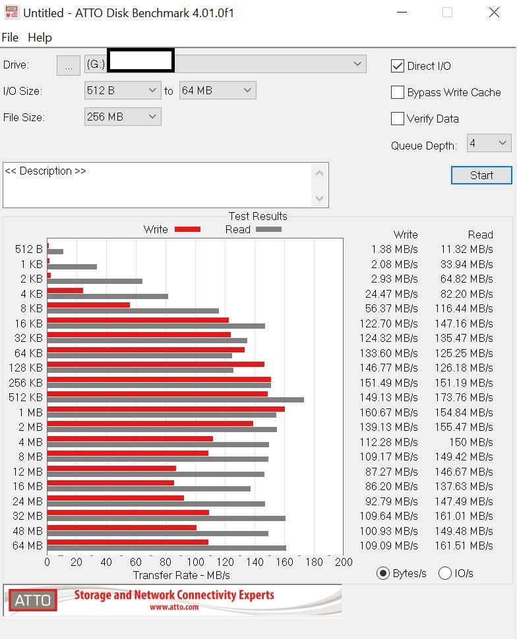Screen dimensions: 517x639
Task: Click the 1 MB row's red write bar
Action: coord(166,409)
